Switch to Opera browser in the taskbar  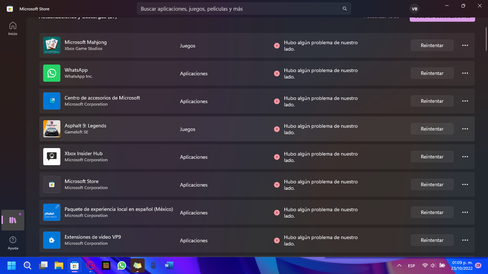pyautogui.click(x=90, y=265)
